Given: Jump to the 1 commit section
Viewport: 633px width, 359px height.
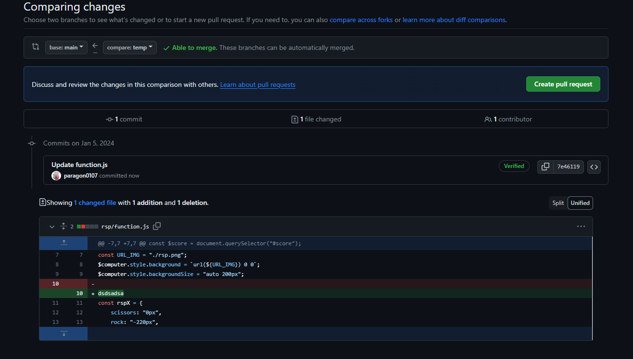Looking at the screenshot, I should (x=124, y=119).
